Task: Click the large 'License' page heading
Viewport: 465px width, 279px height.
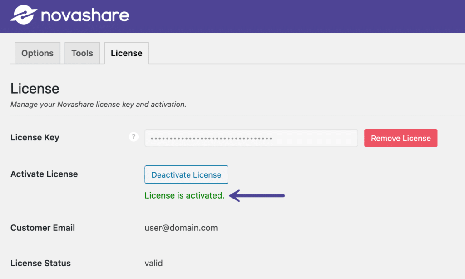Action: pyautogui.click(x=35, y=89)
